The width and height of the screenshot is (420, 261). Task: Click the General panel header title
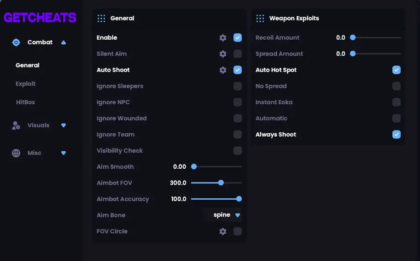[122, 18]
